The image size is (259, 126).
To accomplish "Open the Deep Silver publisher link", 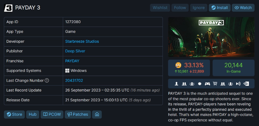I will point(75,51).
